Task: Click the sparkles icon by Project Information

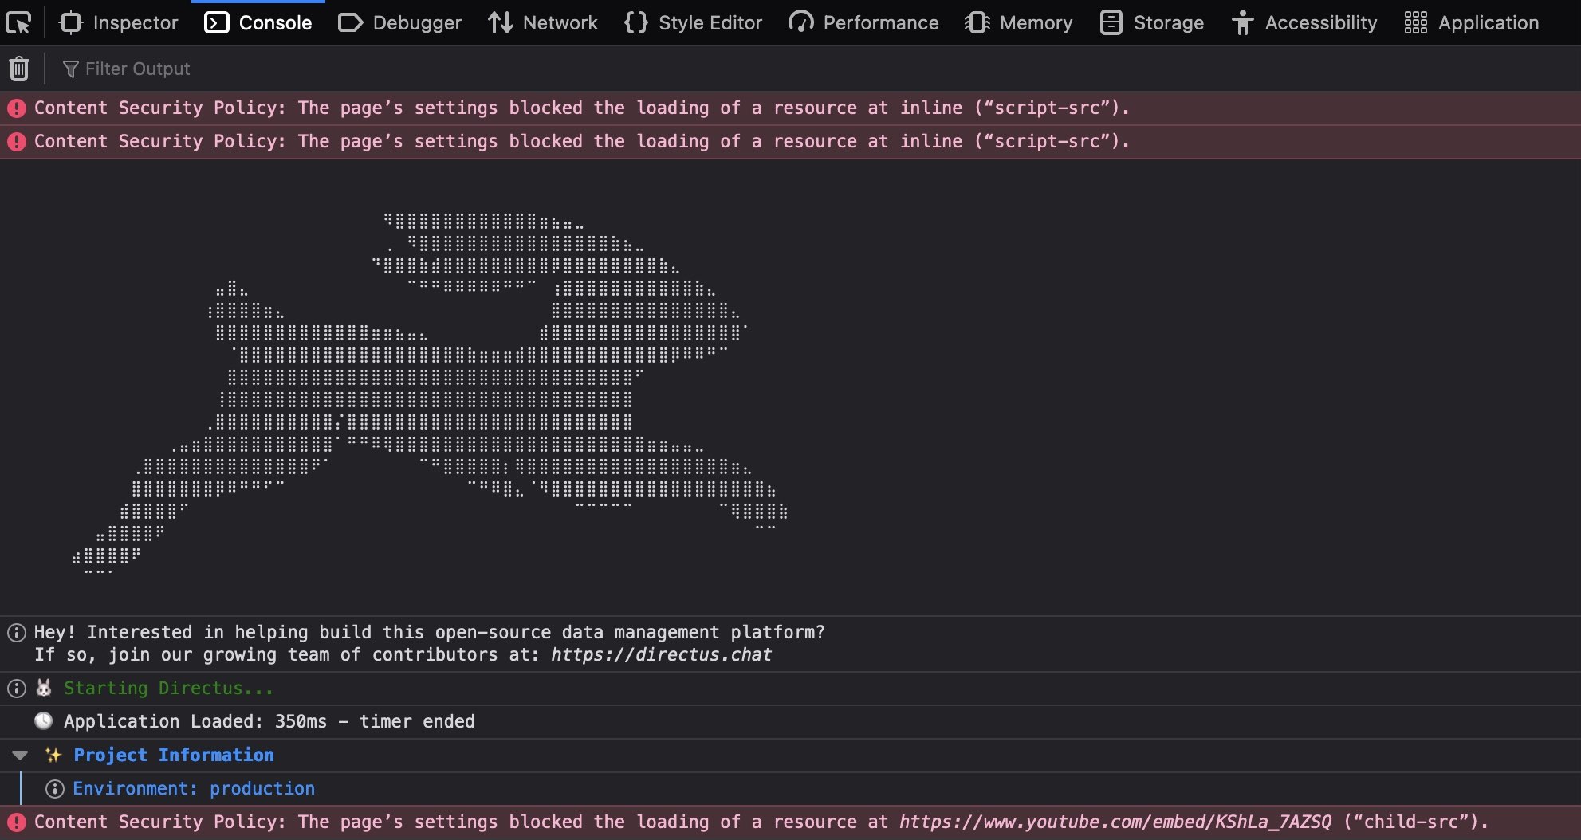Action: 53,755
